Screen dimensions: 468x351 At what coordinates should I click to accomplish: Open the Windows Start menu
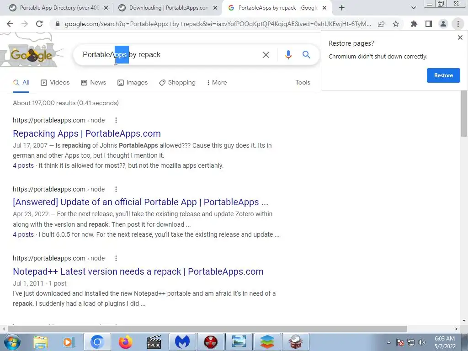(x=12, y=342)
